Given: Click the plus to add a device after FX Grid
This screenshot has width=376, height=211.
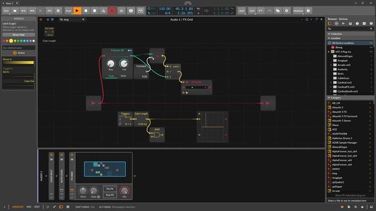Looking at the screenshot, I should pos(135,176).
